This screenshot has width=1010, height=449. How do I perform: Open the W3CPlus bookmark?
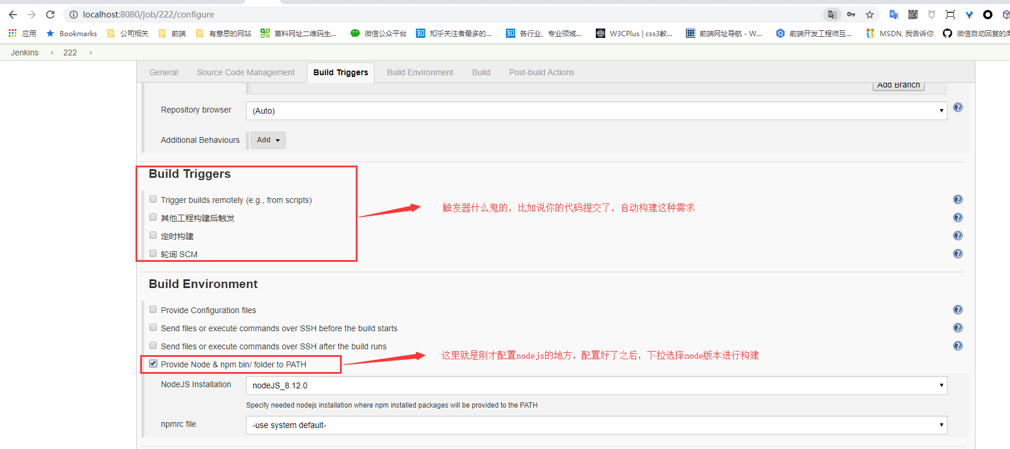(x=634, y=33)
